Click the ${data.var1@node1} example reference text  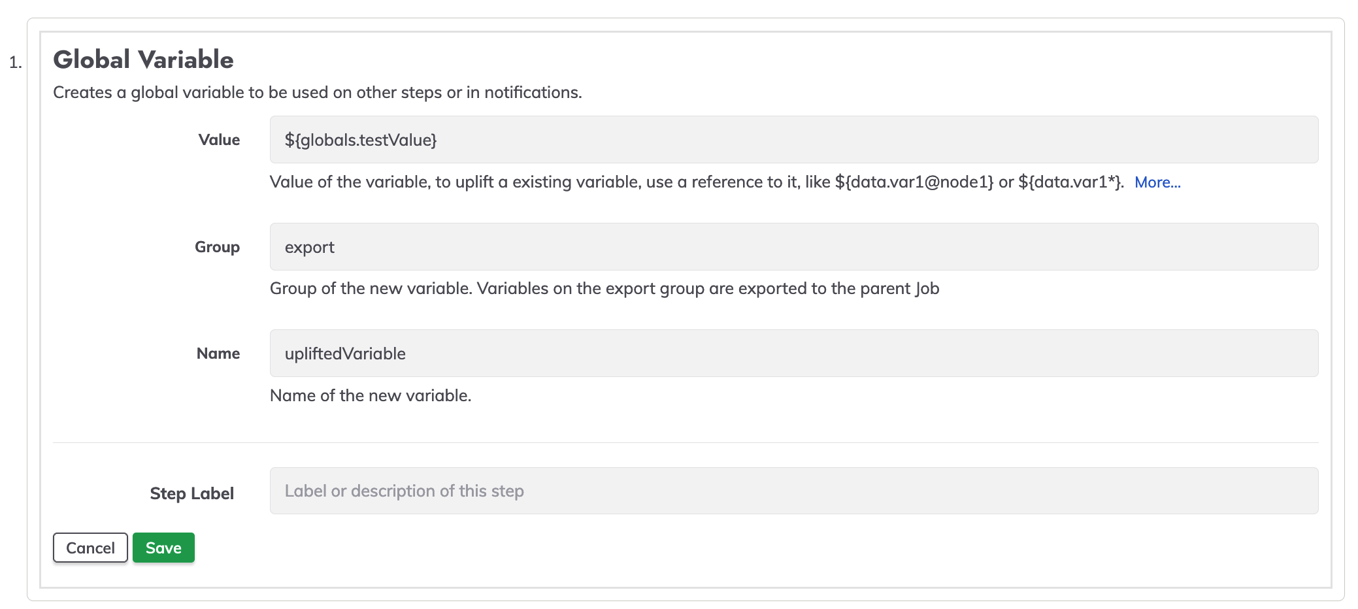(x=914, y=182)
